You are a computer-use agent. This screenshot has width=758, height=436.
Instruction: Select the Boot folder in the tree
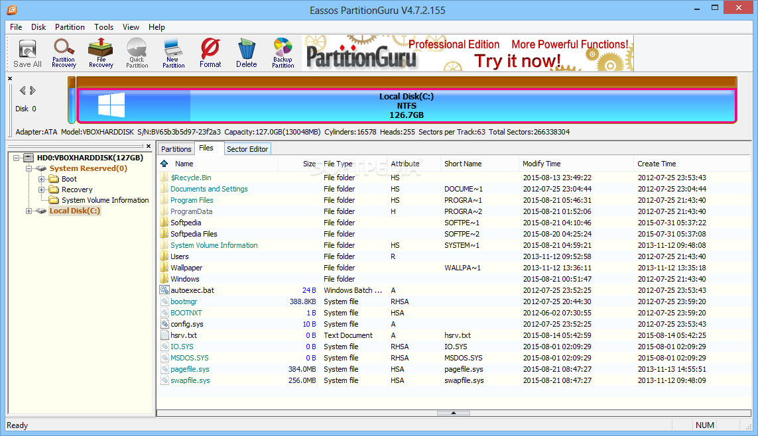click(x=69, y=179)
